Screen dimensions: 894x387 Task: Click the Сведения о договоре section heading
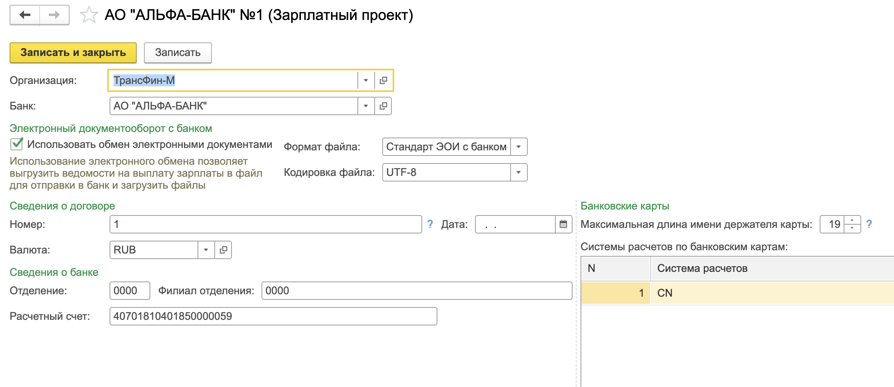pos(62,206)
